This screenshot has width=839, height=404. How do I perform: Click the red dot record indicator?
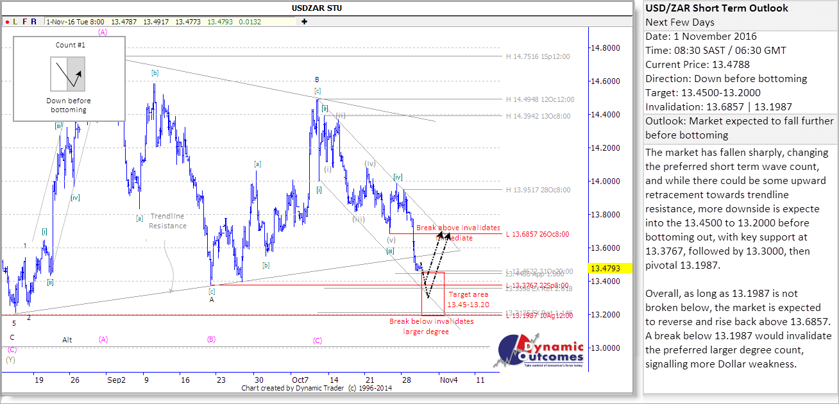pos(6,21)
